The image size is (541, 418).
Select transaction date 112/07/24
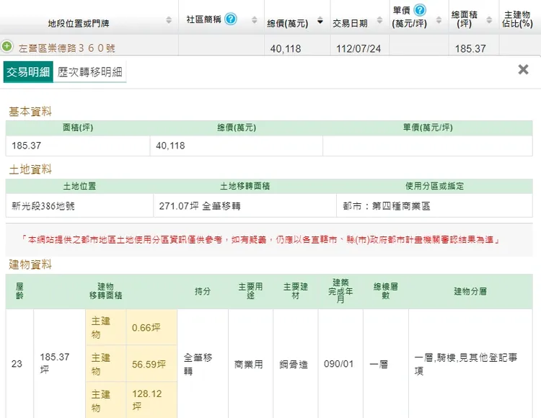(x=359, y=48)
